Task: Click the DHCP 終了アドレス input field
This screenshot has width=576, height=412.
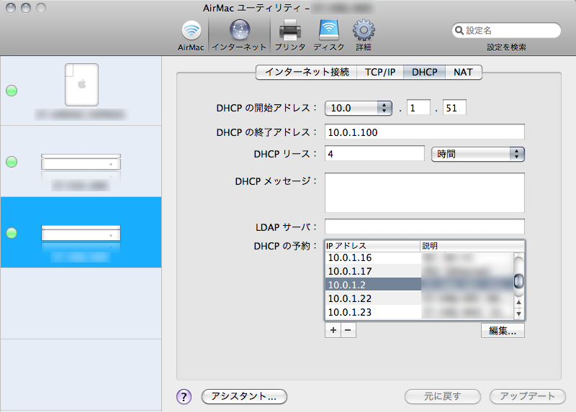Action: (424, 132)
